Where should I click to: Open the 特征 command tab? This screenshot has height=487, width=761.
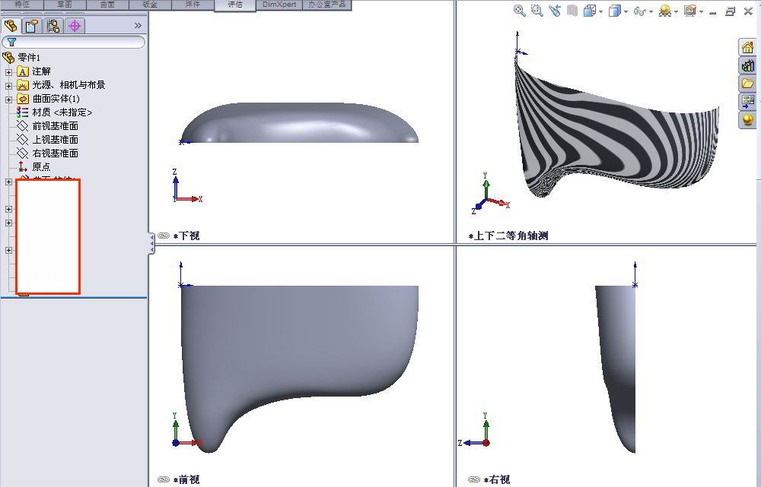coord(22,5)
